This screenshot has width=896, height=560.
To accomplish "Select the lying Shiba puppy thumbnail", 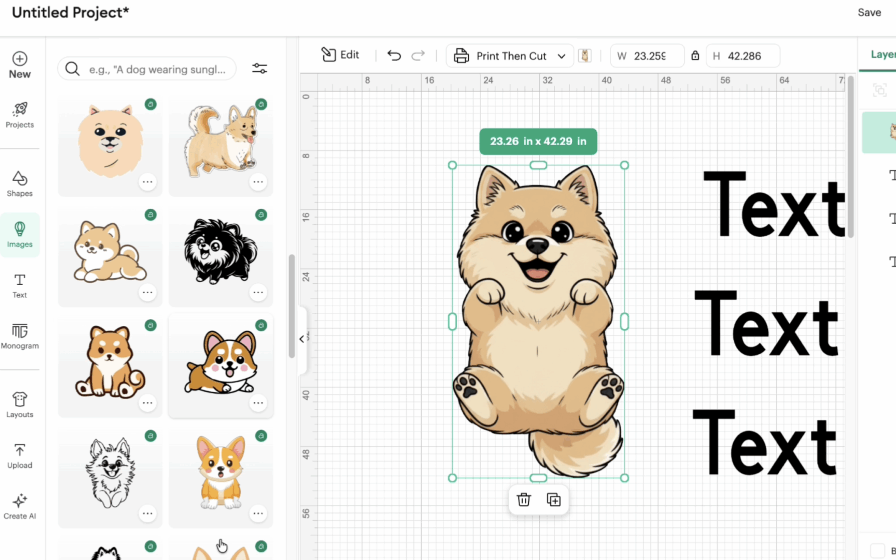I will [110, 257].
